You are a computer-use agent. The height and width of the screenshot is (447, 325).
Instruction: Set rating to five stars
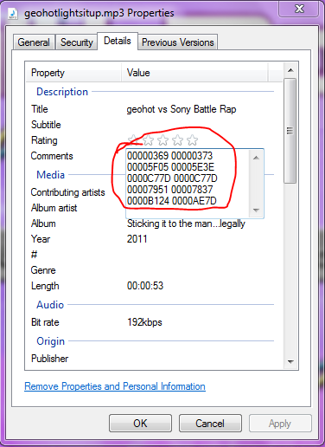pyautogui.click(x=192, y=140)
